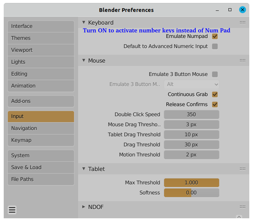Collapse the Tablet panel
The width and height of the screenshot is (253, 222).
(84, 169)
